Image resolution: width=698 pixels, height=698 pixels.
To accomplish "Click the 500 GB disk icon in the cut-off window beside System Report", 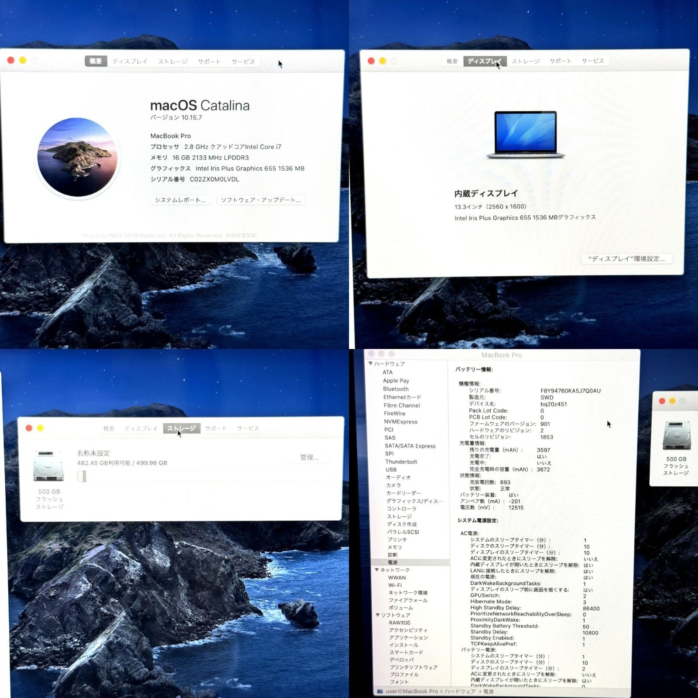I will (x=677, y=435).
